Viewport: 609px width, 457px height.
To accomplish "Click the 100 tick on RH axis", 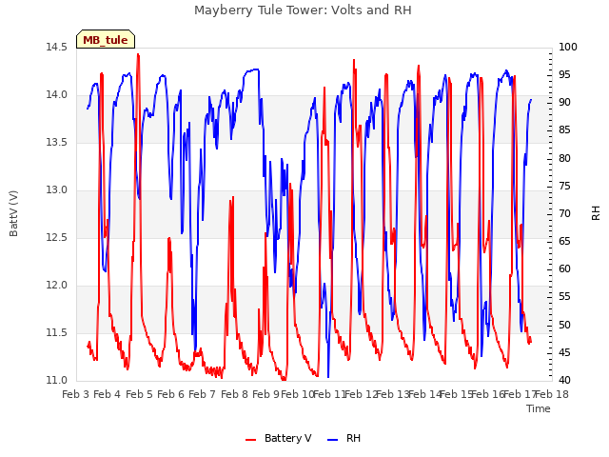I will click(568, 47).
